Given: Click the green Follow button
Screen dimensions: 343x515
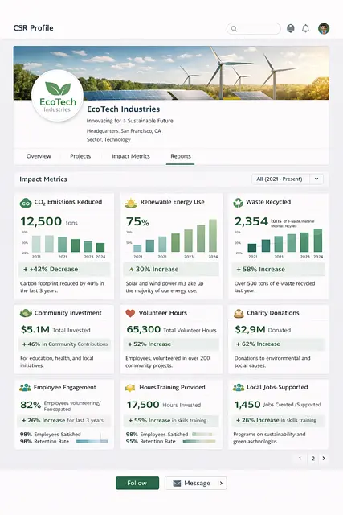Looking at the screenshot, I should click(137, 483).
